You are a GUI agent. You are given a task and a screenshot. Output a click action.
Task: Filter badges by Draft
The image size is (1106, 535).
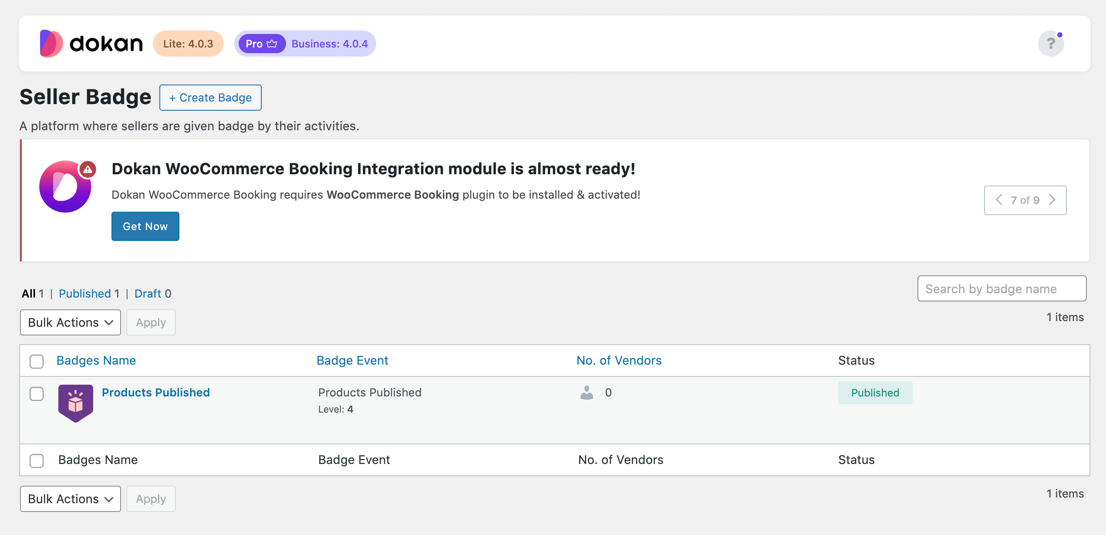[x=148, y=294]
